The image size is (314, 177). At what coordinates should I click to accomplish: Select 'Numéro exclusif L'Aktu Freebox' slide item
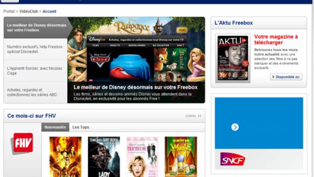tap(36, 49)
